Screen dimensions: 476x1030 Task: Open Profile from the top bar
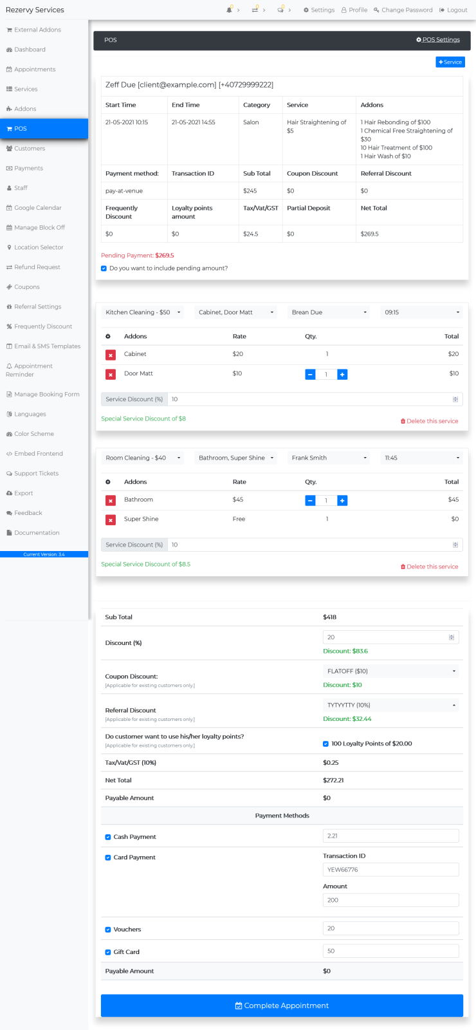click(x=354, y=10)
